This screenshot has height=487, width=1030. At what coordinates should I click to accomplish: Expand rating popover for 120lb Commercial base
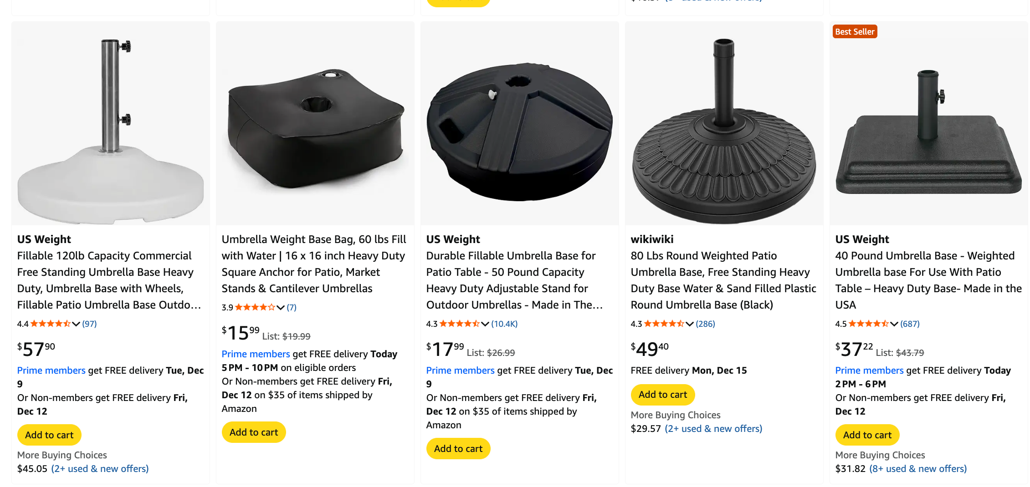[76, 324]
